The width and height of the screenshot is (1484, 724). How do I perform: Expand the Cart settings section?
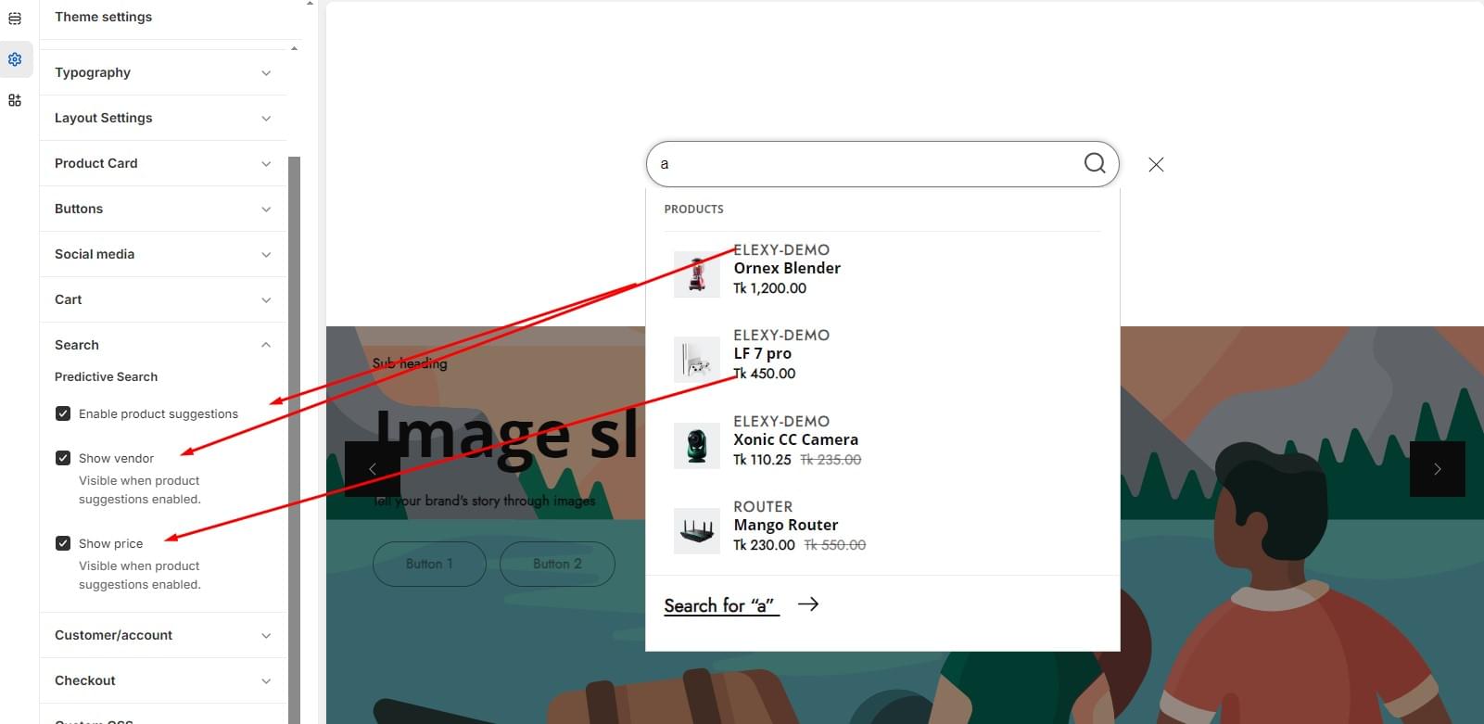(163, 299)
